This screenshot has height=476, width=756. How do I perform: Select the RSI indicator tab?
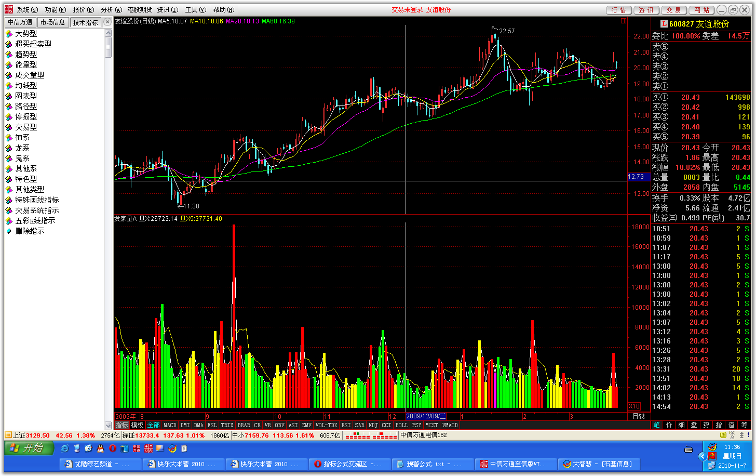(x=346, y=425)
